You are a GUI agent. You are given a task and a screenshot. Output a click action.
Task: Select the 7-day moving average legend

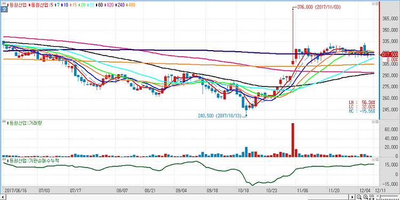[x=57, y=5]
